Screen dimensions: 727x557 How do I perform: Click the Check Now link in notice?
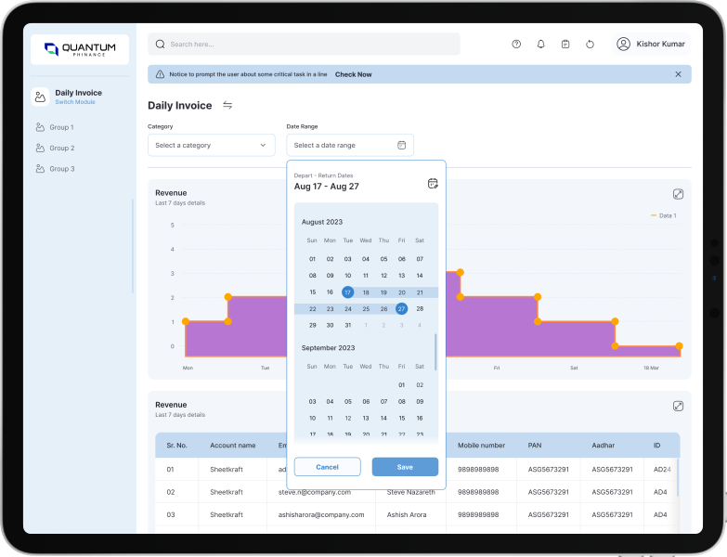353,74
